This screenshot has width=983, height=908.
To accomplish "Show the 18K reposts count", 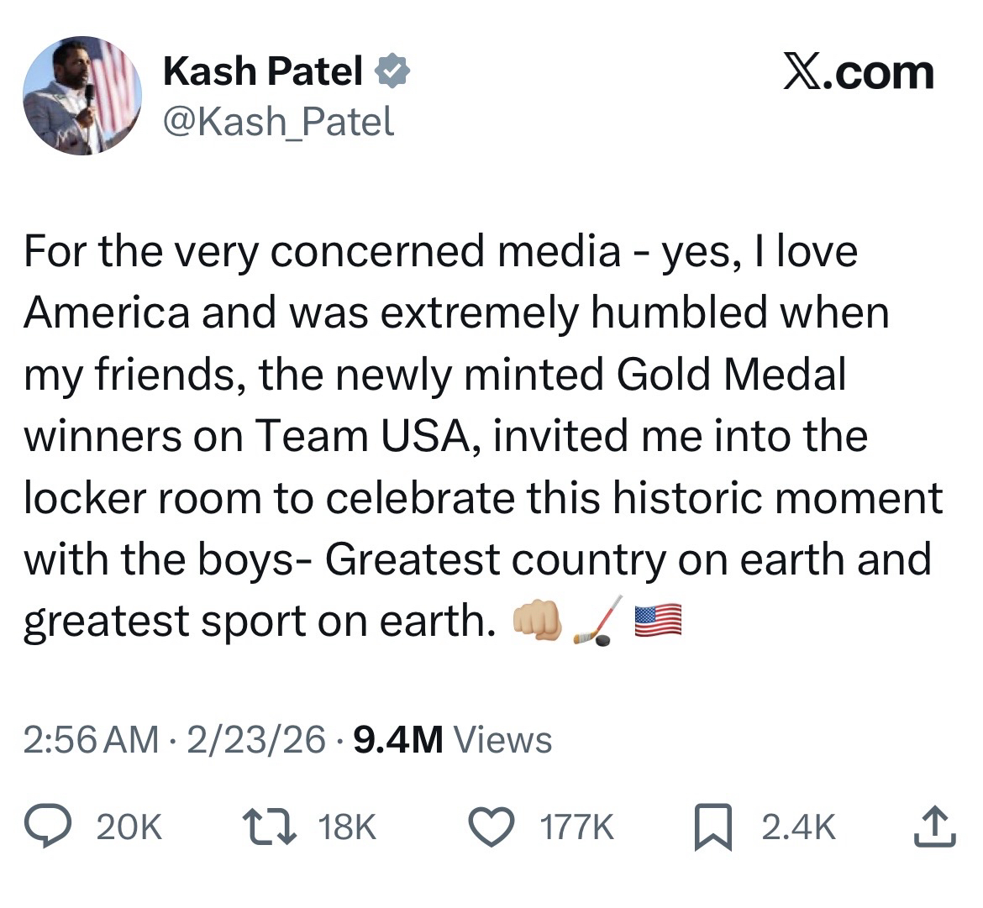I will 347,829.
